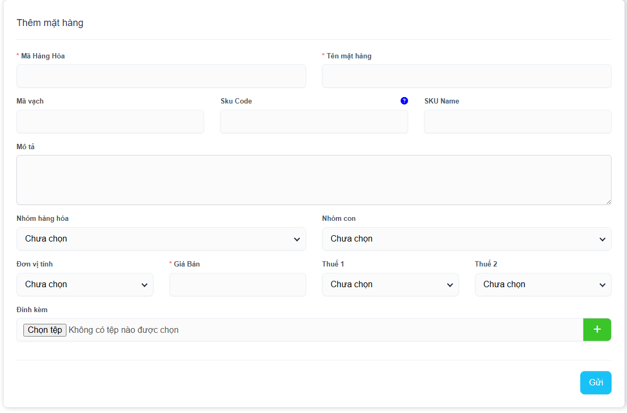
Task: Select the Thuế 1 dropdown
Action: [390, 285]
